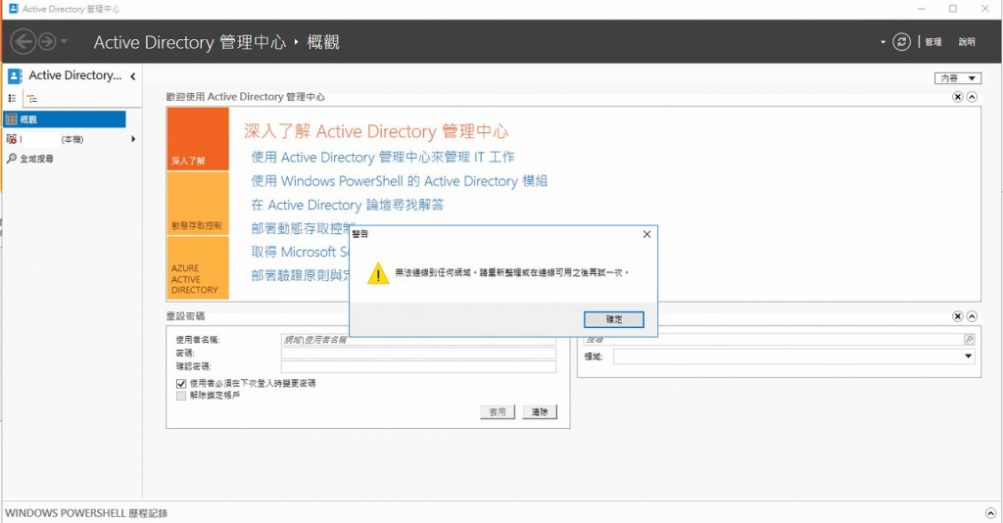Click the 使用者名稱 input field
Viewport: 1003px width, 523px height.
418,340
